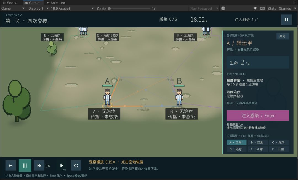Pause the game from the top-right pause button

(286, 20)
